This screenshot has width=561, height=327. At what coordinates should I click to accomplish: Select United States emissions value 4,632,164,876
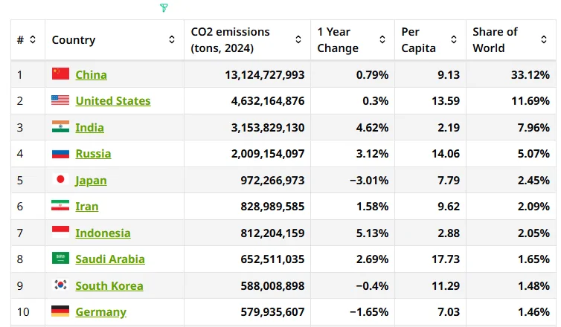(268, 101)
